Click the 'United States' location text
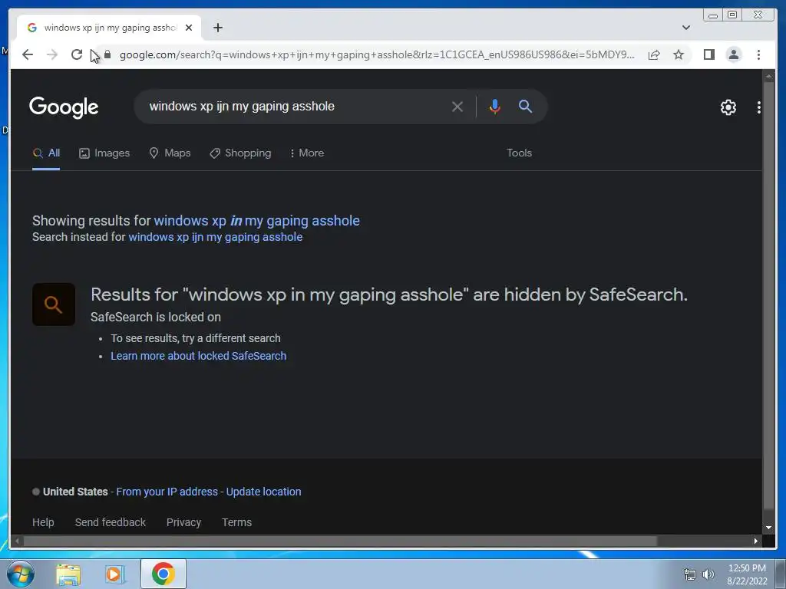Screen dimensions: 786x589 pos(75,492)
